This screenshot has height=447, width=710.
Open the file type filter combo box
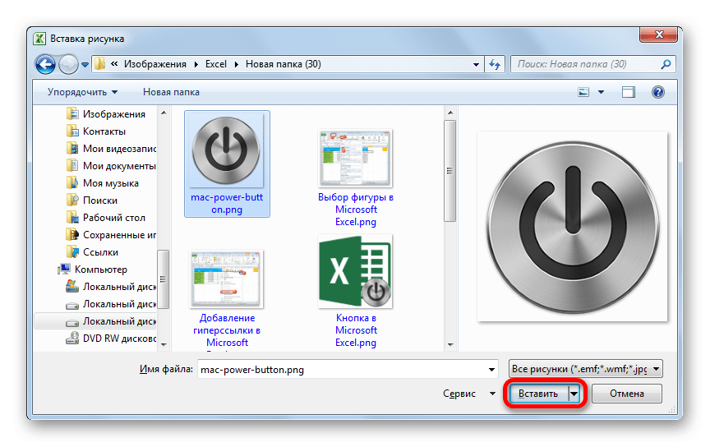tap(585, 370)
